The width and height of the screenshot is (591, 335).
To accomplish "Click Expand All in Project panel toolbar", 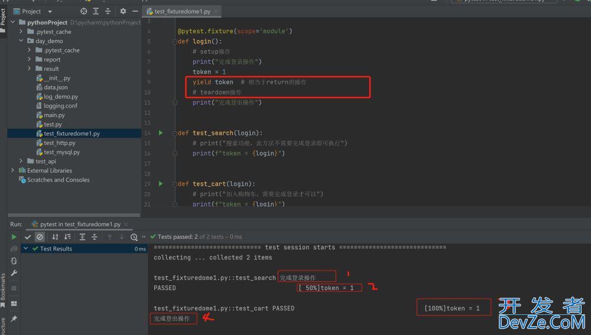I will pos(96,11).
